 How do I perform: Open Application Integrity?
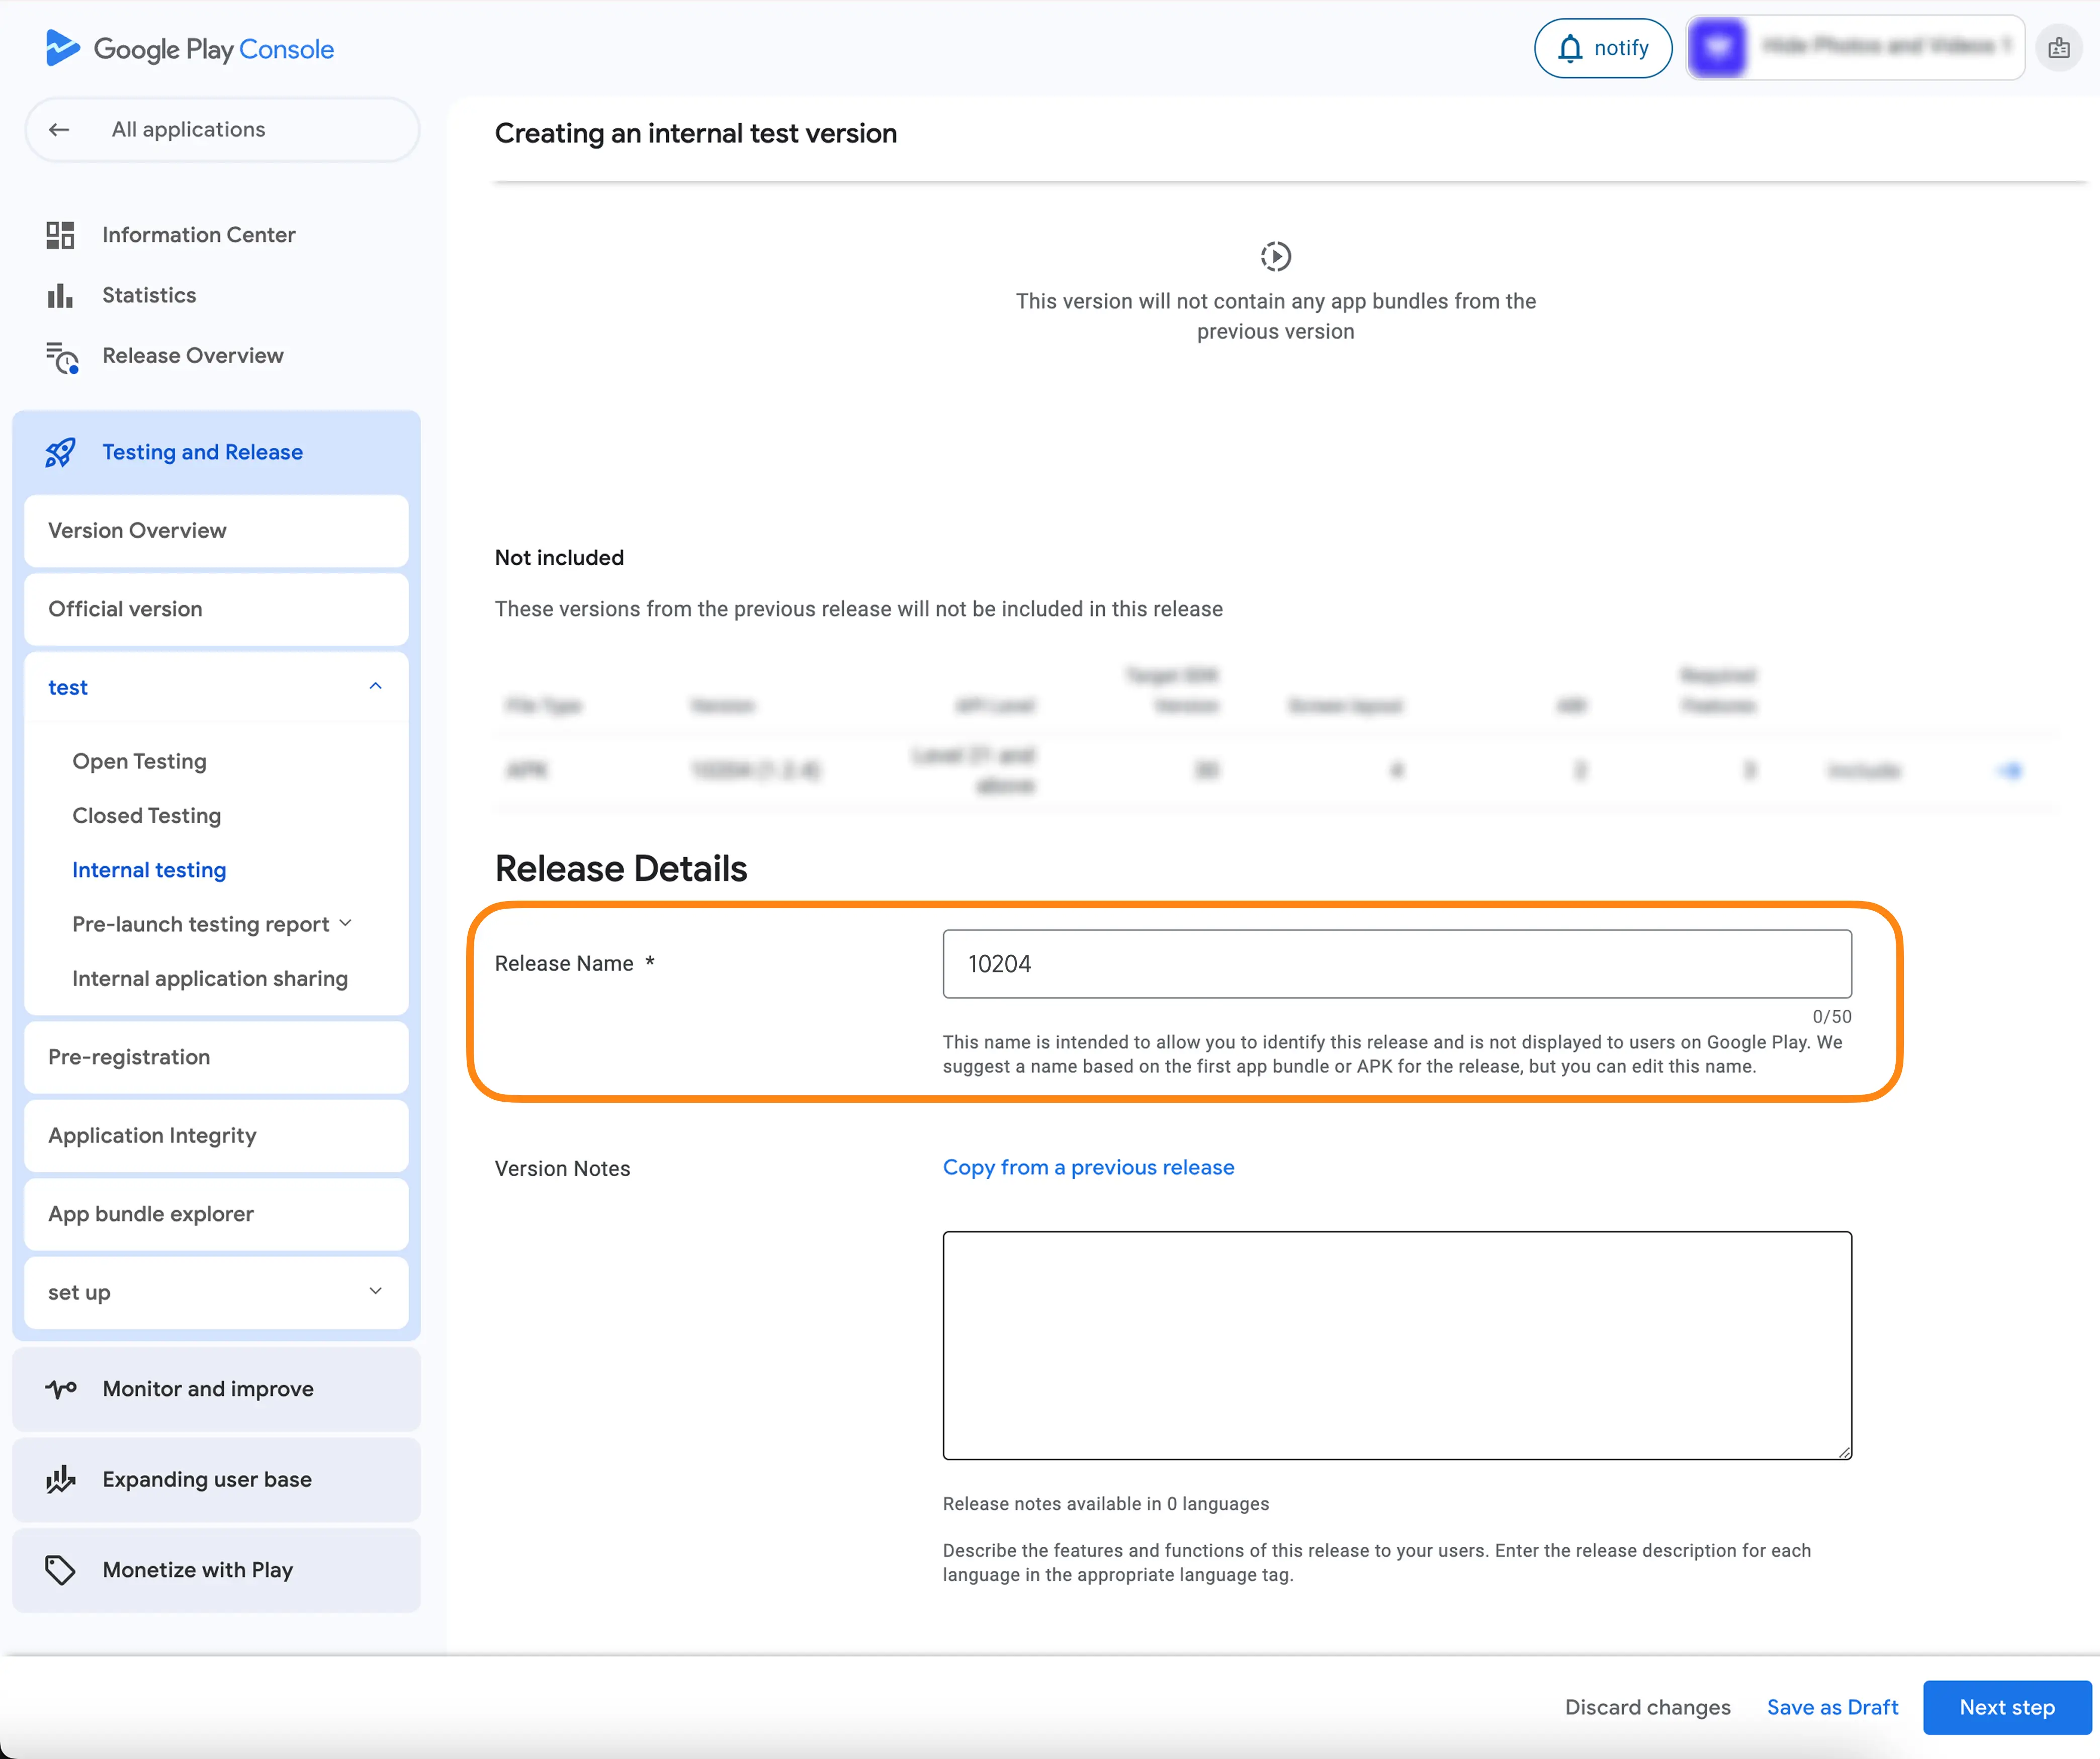216,1136
